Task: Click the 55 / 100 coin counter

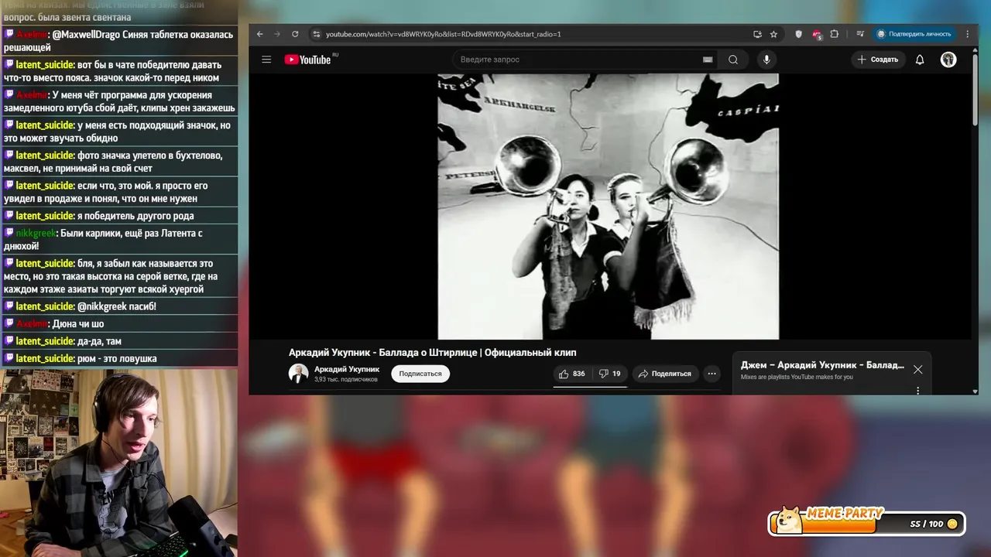Action: point(934,524)
